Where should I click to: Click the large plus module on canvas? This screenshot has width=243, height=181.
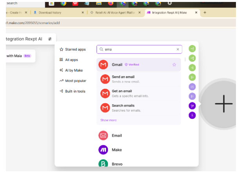tap(223, 104)
